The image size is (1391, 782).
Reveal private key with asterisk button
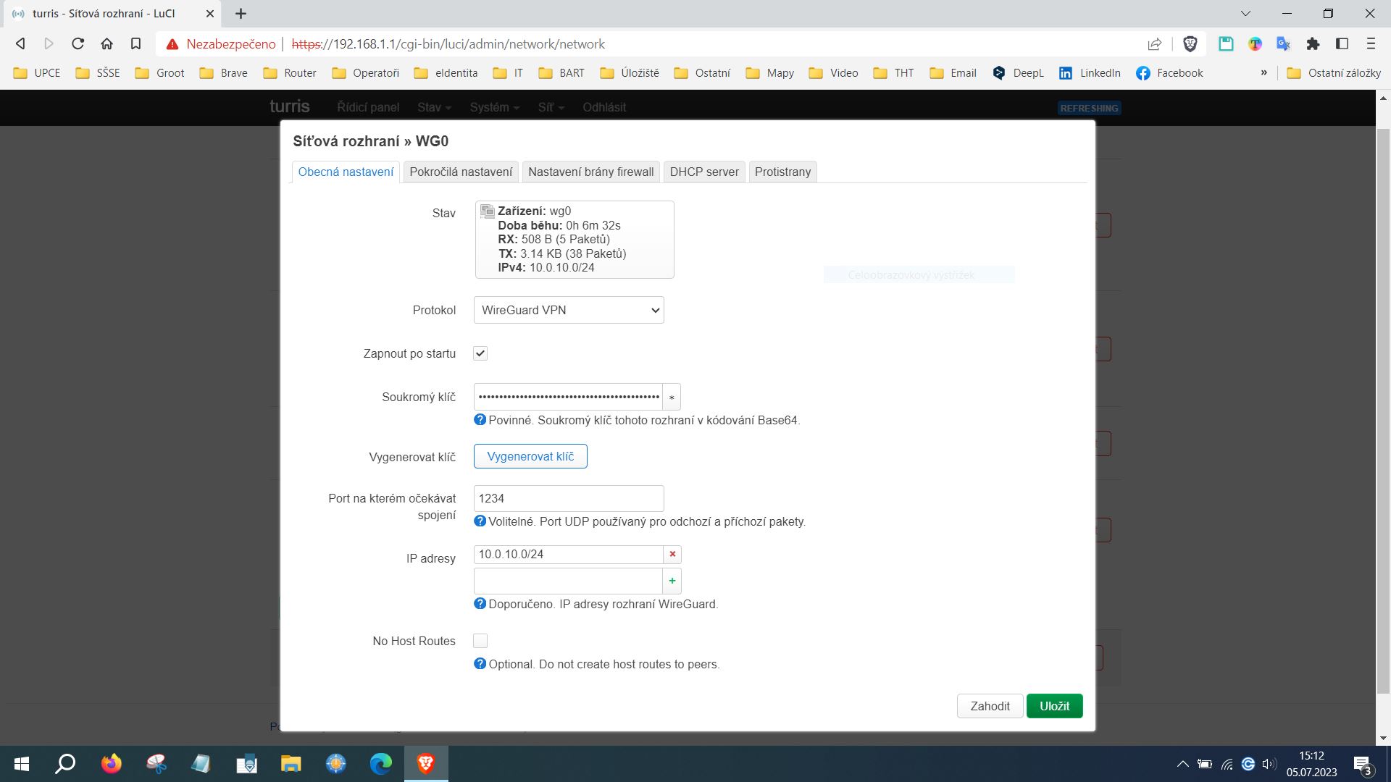tap(672, 398)
